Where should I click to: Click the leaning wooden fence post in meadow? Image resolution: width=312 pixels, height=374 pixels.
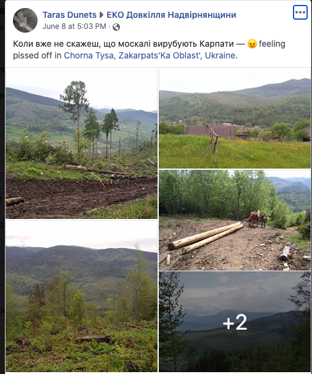coord(213,145)
